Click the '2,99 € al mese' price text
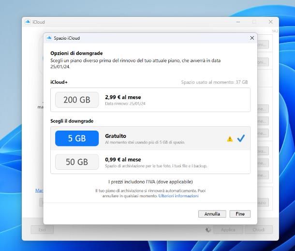295x251 pixels. pos(123,97)
